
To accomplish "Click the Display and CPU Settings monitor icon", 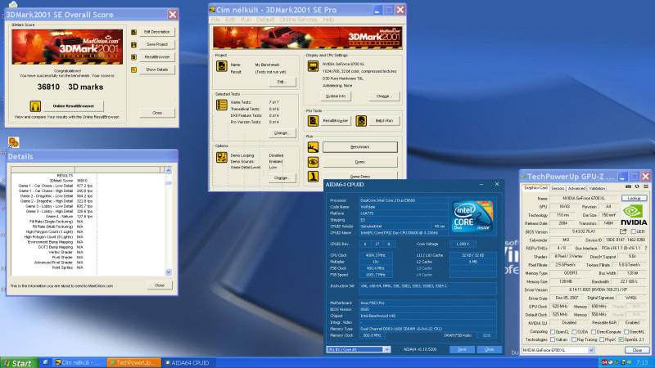I will [313, 66].
